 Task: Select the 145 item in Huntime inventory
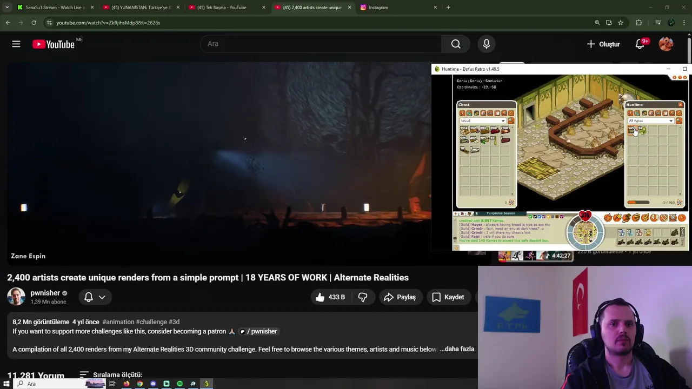tap(632, 131)
